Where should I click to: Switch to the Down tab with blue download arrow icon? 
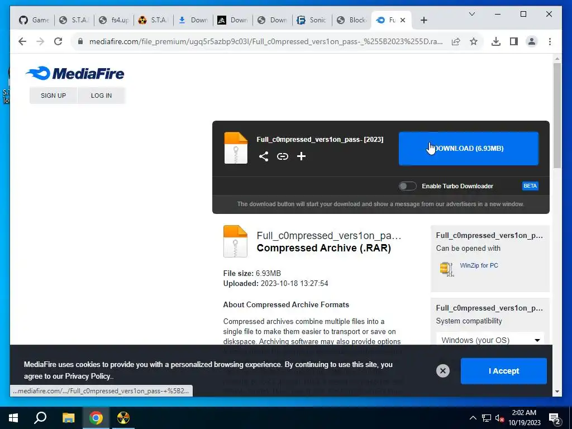click(x=193, y=20)
